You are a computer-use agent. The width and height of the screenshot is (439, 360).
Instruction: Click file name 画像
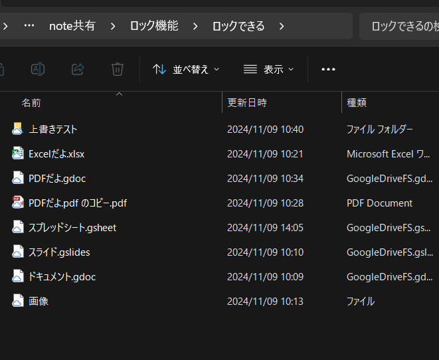(x=39, y=302)
